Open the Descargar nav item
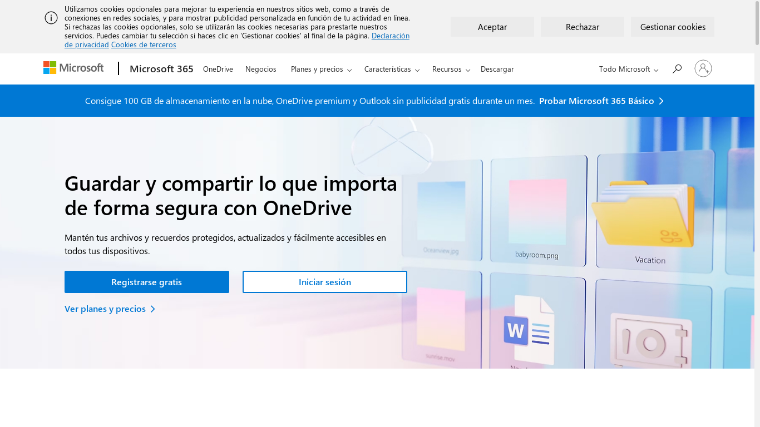The height and width of the screenshot is (427, 760). (x=497, y=69)
